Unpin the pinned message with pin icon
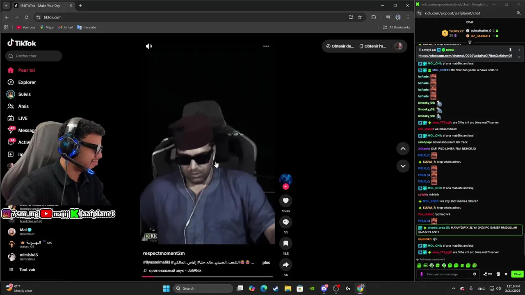This screenshot has height=295, width=525. (x=510, y=50)
